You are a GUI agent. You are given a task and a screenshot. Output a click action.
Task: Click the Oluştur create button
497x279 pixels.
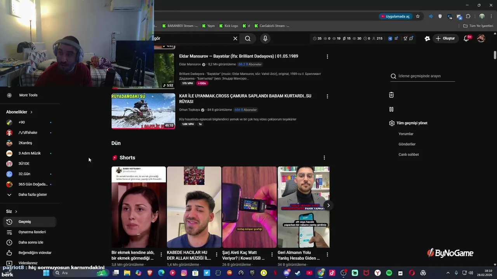pyautogui.click(x=445, y=38)
